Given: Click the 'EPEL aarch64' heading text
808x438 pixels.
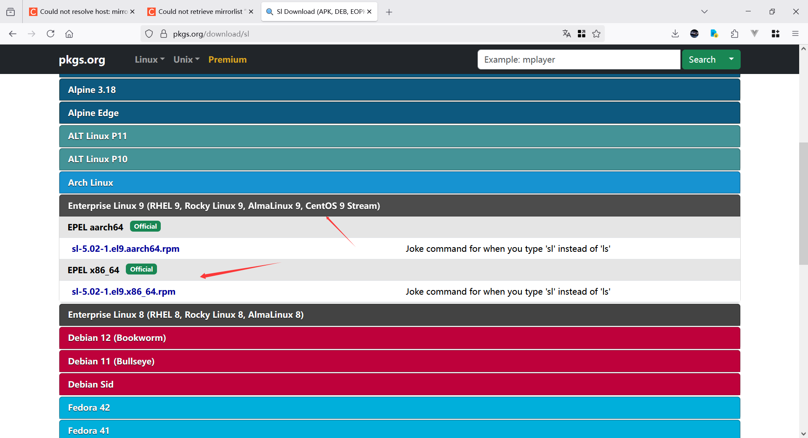Looking at the screenshot, I should point(96,227).
